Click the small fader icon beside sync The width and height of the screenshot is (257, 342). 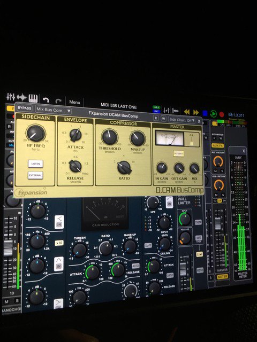167,111
